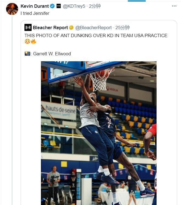
Task: Click the fire emoji
Action: pos(34,42)
